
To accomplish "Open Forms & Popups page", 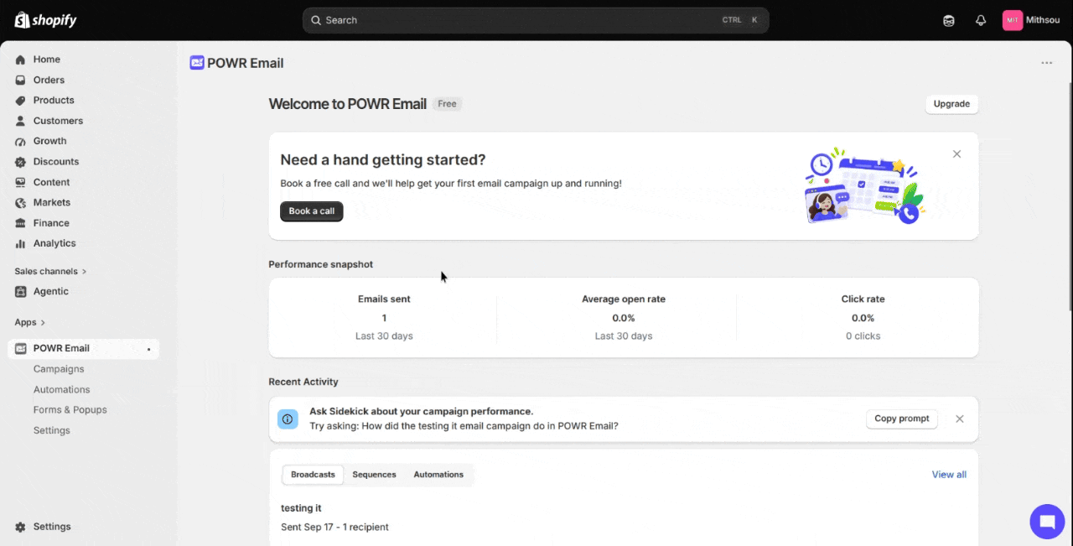I will (x=70, y=410).
